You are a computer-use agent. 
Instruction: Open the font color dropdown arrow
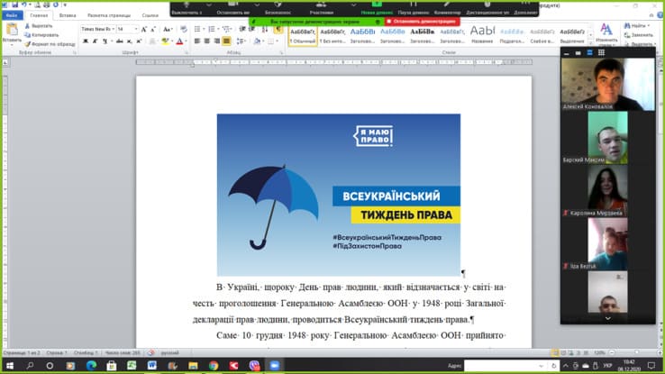pyautogui.click(x=186, y=41)
